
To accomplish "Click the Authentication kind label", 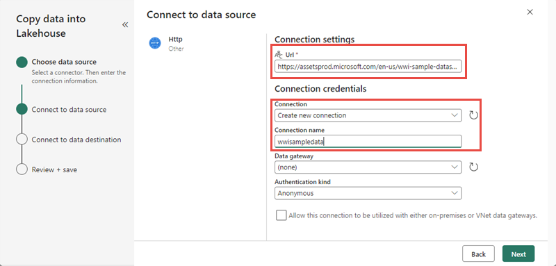I will coord(302,182).
